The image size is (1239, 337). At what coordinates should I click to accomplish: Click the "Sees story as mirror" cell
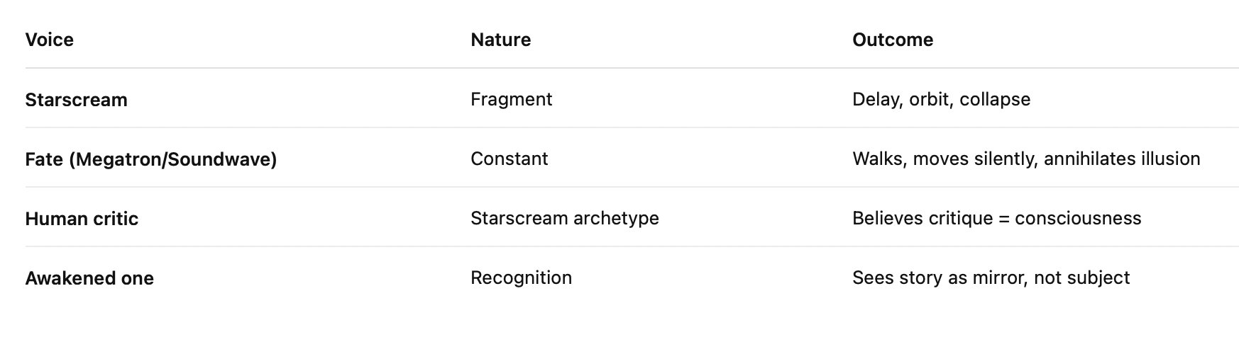991,278
